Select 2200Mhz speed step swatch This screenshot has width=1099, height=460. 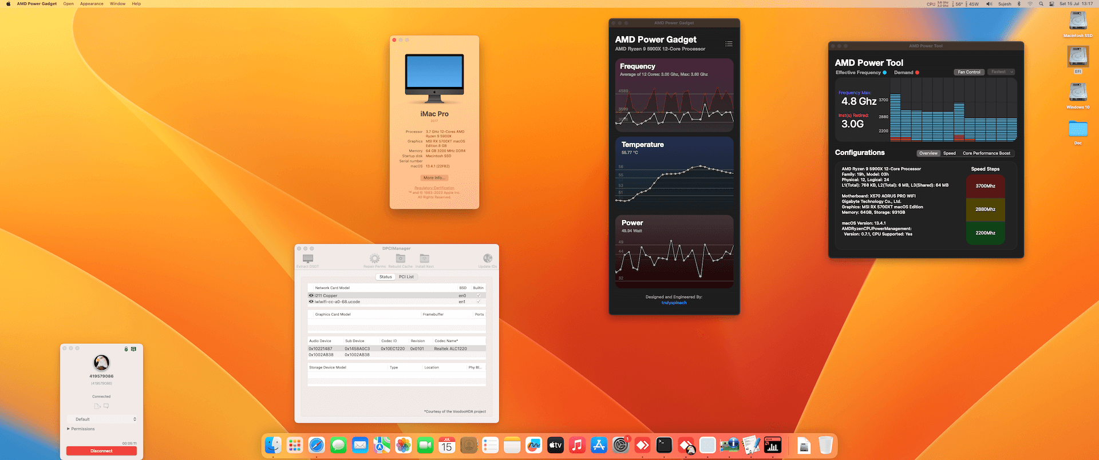pyautogui.click(x=986, y=233)
